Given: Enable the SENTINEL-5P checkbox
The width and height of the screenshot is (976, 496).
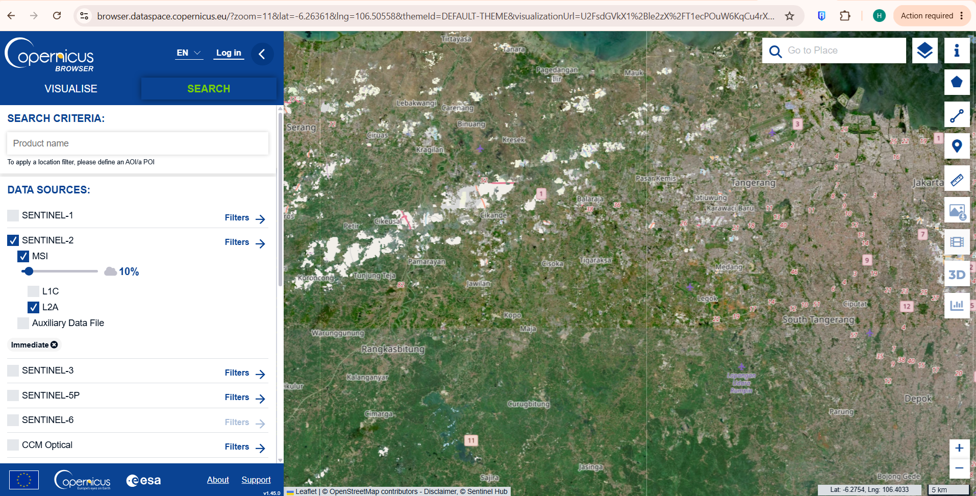Looking at the screenshot, I should coord(13,395).
